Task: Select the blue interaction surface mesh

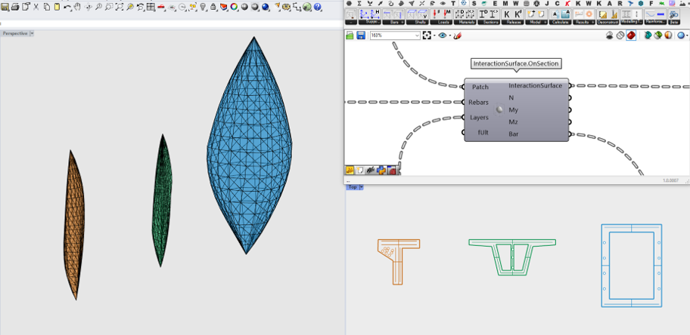Action: coord(250,151)
